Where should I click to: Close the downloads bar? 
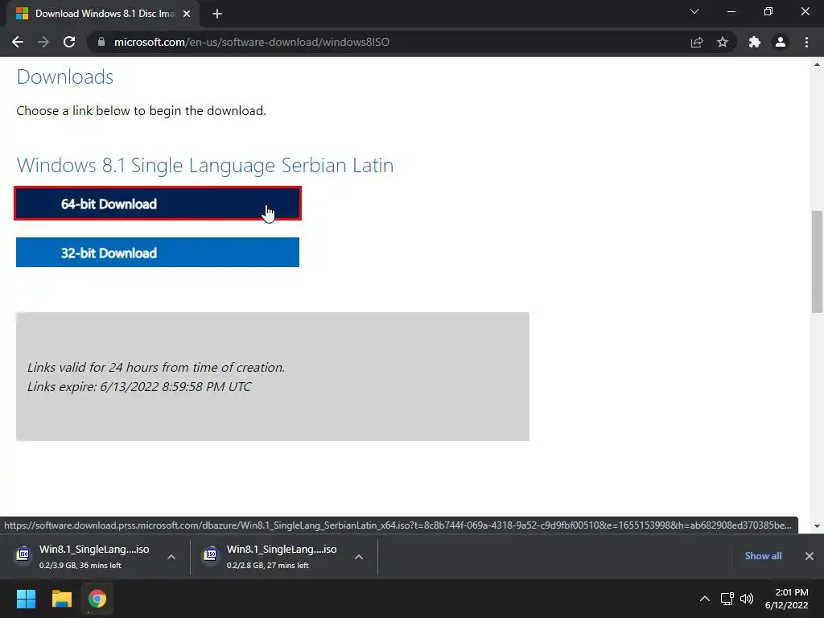(x=810, y=556)
